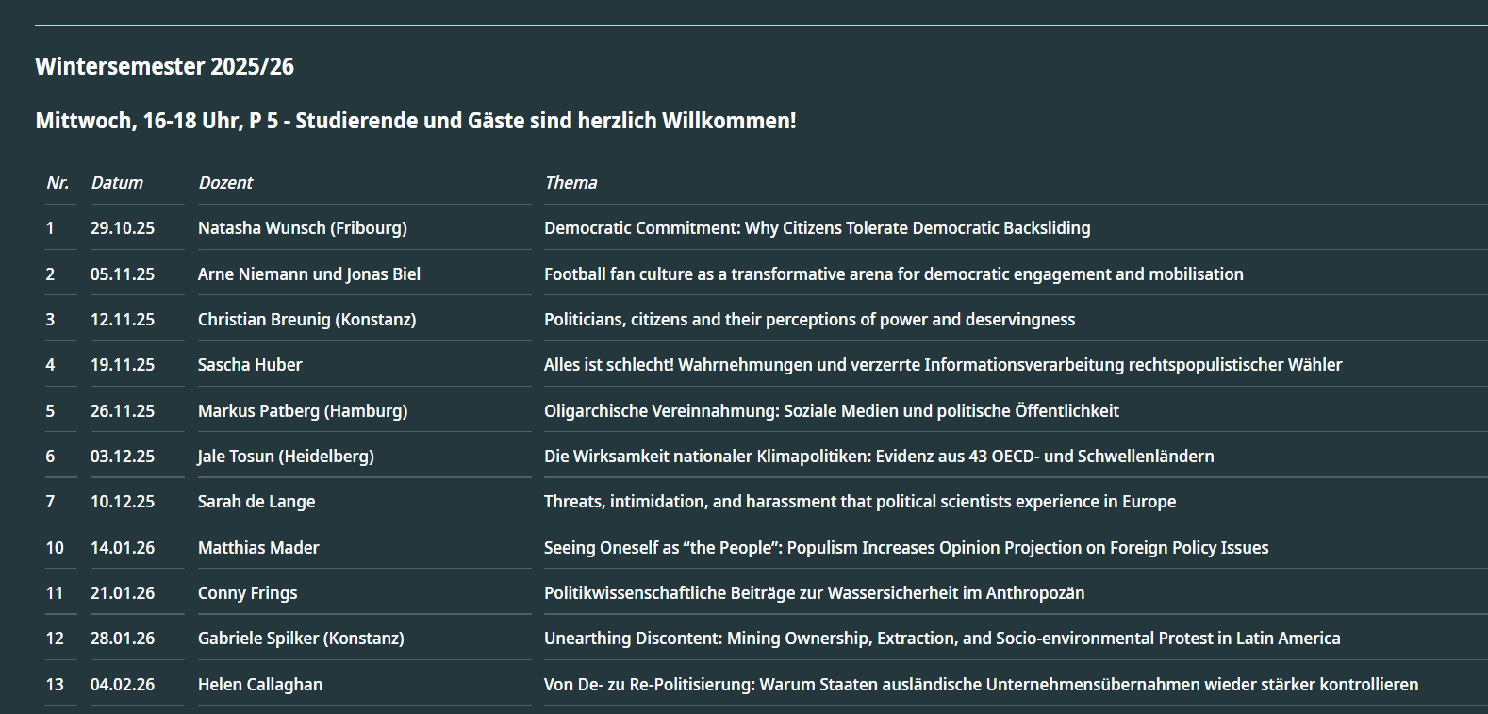
Task: Click the Mittwoch, 16-18 Uhr subheading
Action: tap(415, 121)
